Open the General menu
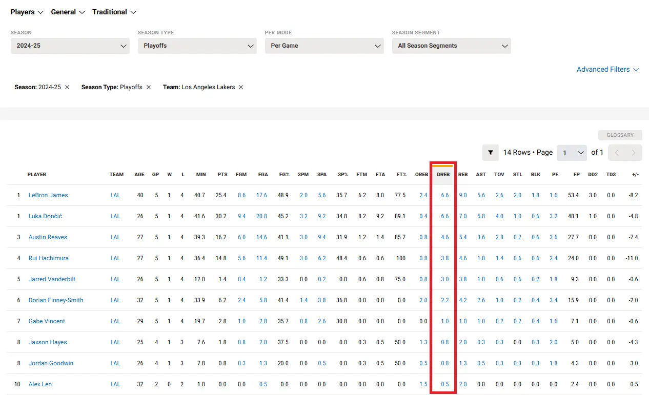This screenshot has height=395, width=649. 68,12
